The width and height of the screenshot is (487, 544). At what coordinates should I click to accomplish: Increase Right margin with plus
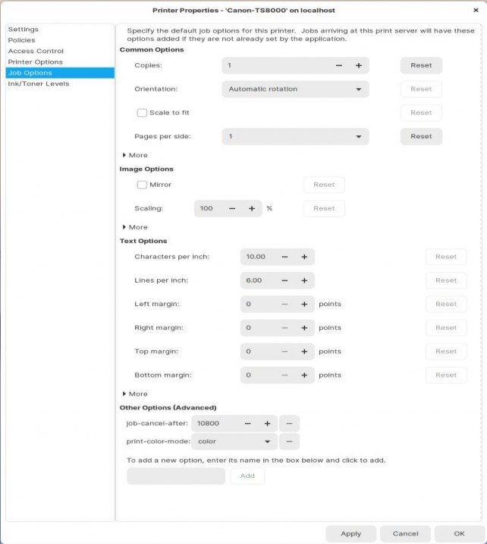coord(304,328)
